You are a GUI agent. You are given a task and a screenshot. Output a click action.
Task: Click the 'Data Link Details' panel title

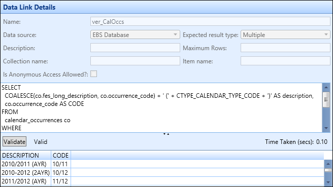(29, 7)
